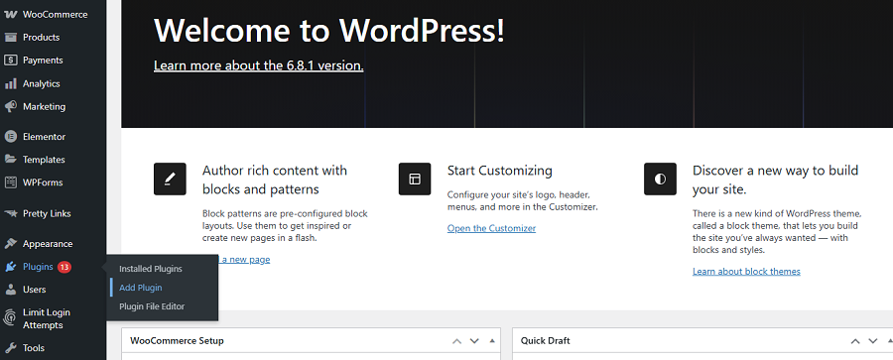Click the Plugins plug icon

10,267
